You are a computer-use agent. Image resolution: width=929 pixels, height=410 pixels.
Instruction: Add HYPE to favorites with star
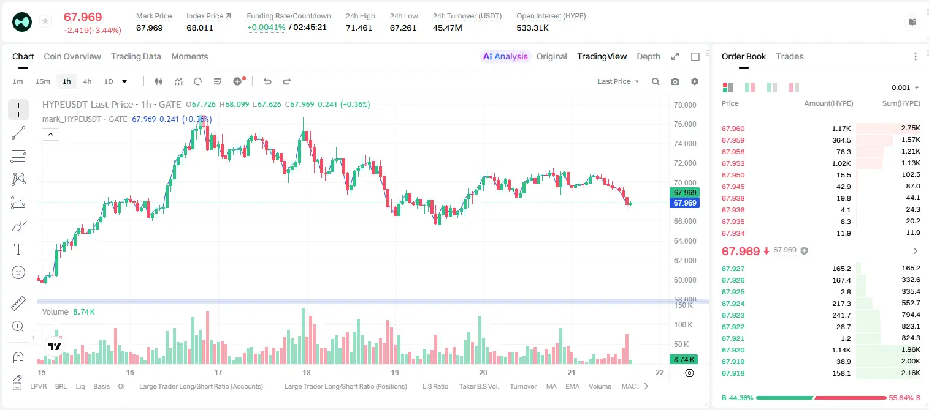45,21
